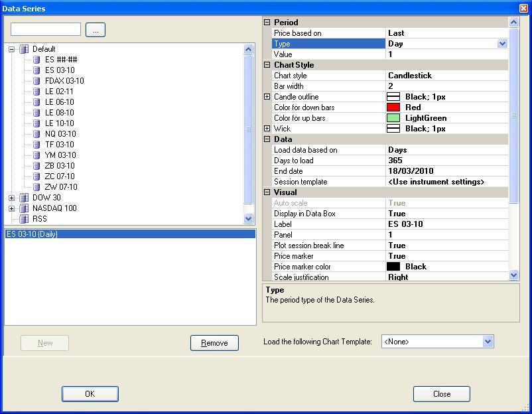Viewport: 532px width, 414px height.
Task: Click the instrument icon beside ES 03-10 in tree
Action: coord(36,70)
